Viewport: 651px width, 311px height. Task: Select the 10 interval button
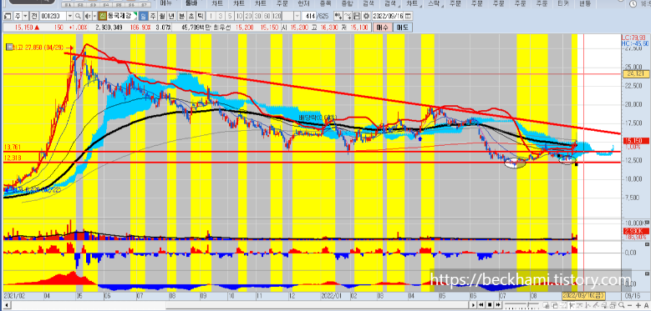(239, 16)
